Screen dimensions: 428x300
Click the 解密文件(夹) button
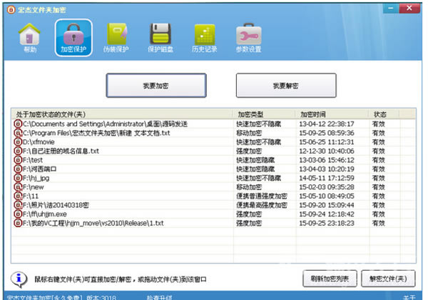click(388, 279)
